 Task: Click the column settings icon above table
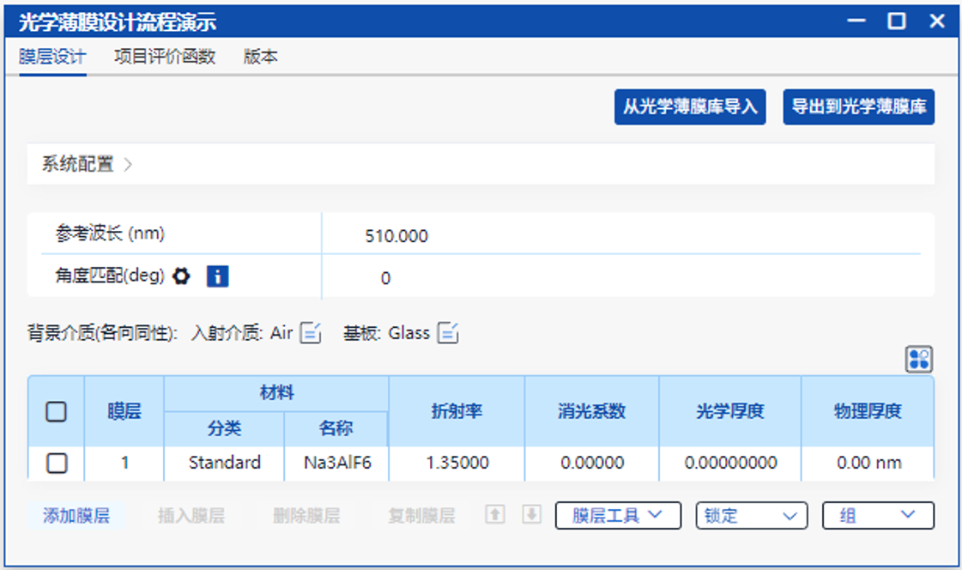point(919,359)
